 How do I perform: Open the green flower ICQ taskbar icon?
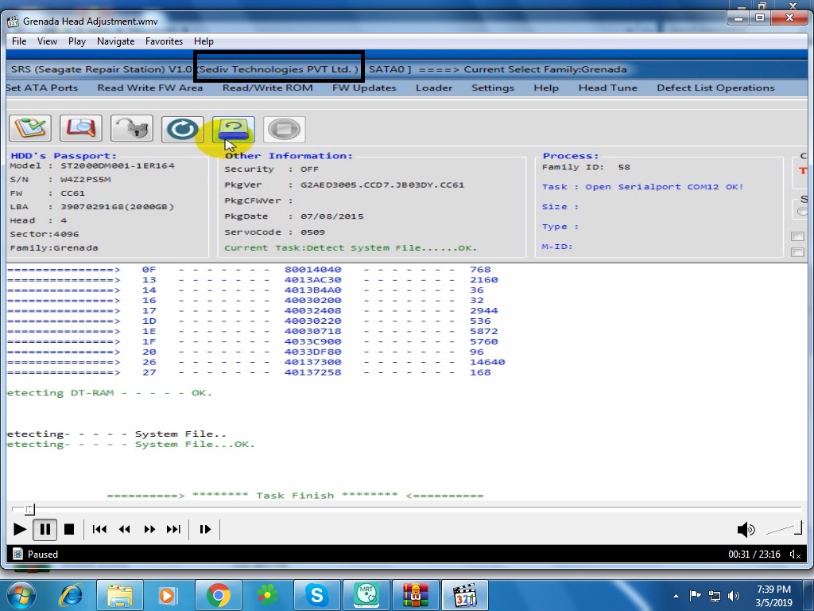click(x=267, y=595)
